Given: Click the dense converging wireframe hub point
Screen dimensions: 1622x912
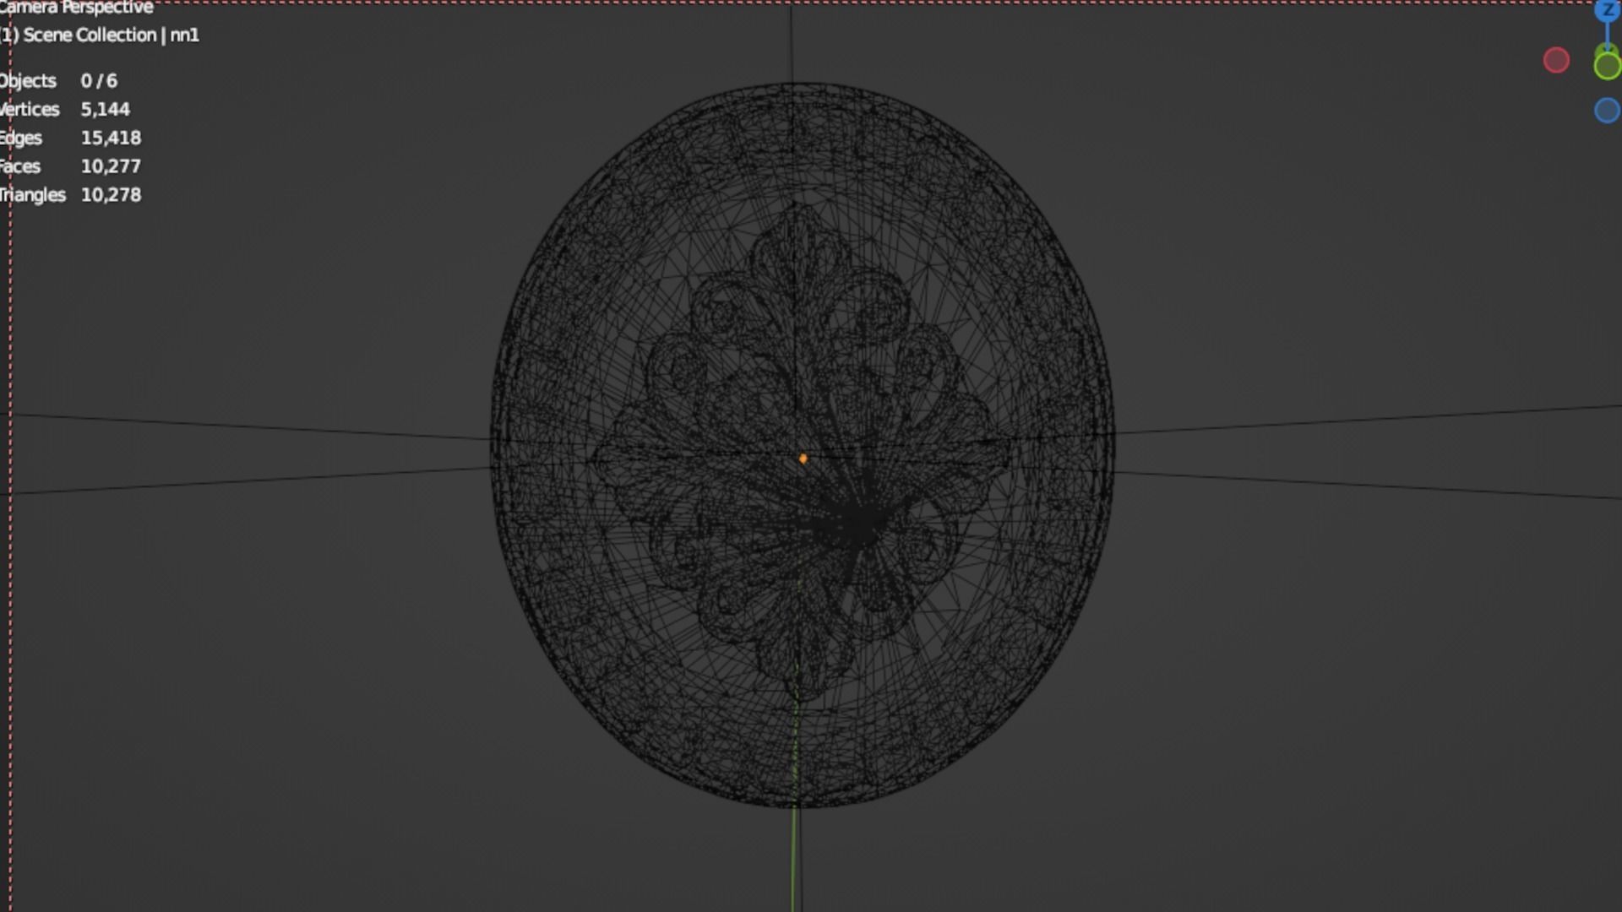Looking at the screenshot, I should (x=859, y=522).
